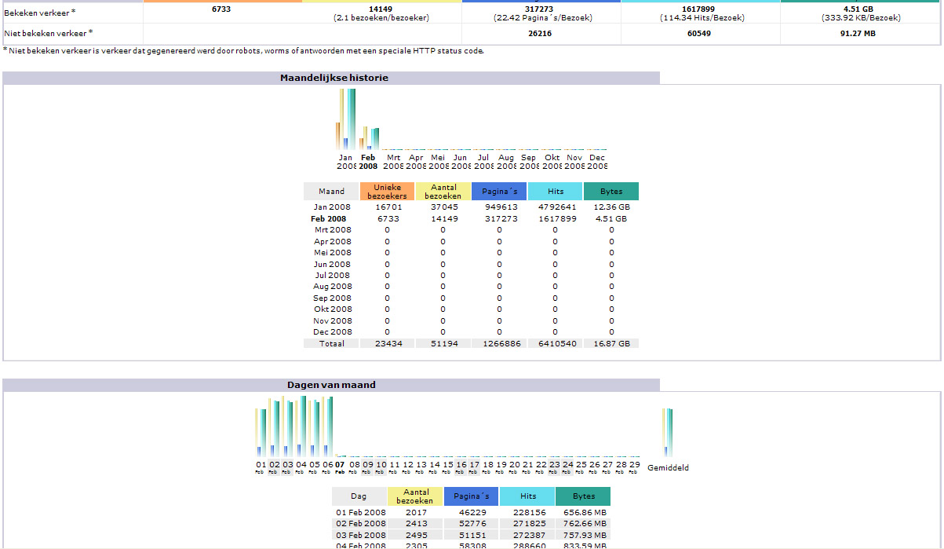This screenshot has height=549, width=944.
Task: Click the blue 'Pagina's' header in monthly table
Action: (x=499, y=191)
